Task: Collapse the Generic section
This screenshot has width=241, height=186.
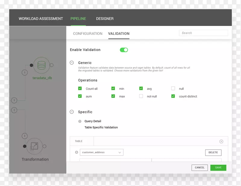Action: pyautogui.click(x=72, y=63)
